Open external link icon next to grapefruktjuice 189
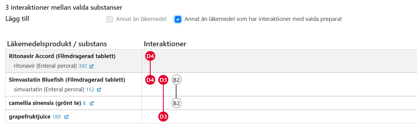The image size is (417, 127). coord(66,117)
